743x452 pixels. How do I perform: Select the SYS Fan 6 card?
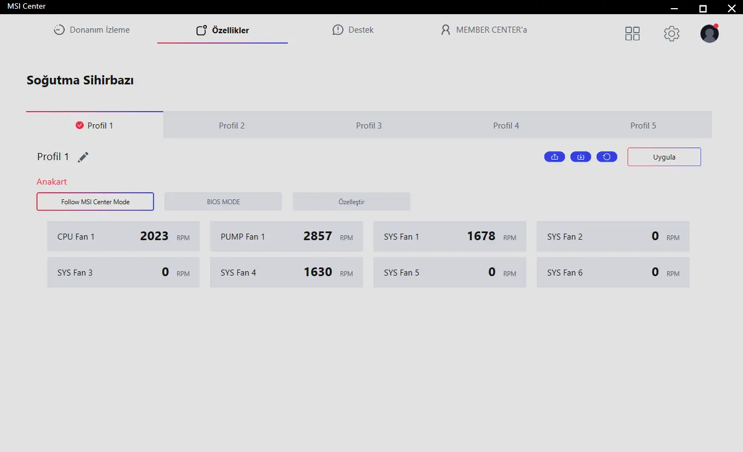[613, 272]
